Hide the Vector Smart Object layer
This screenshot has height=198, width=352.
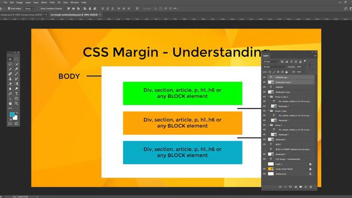[264, 169]
